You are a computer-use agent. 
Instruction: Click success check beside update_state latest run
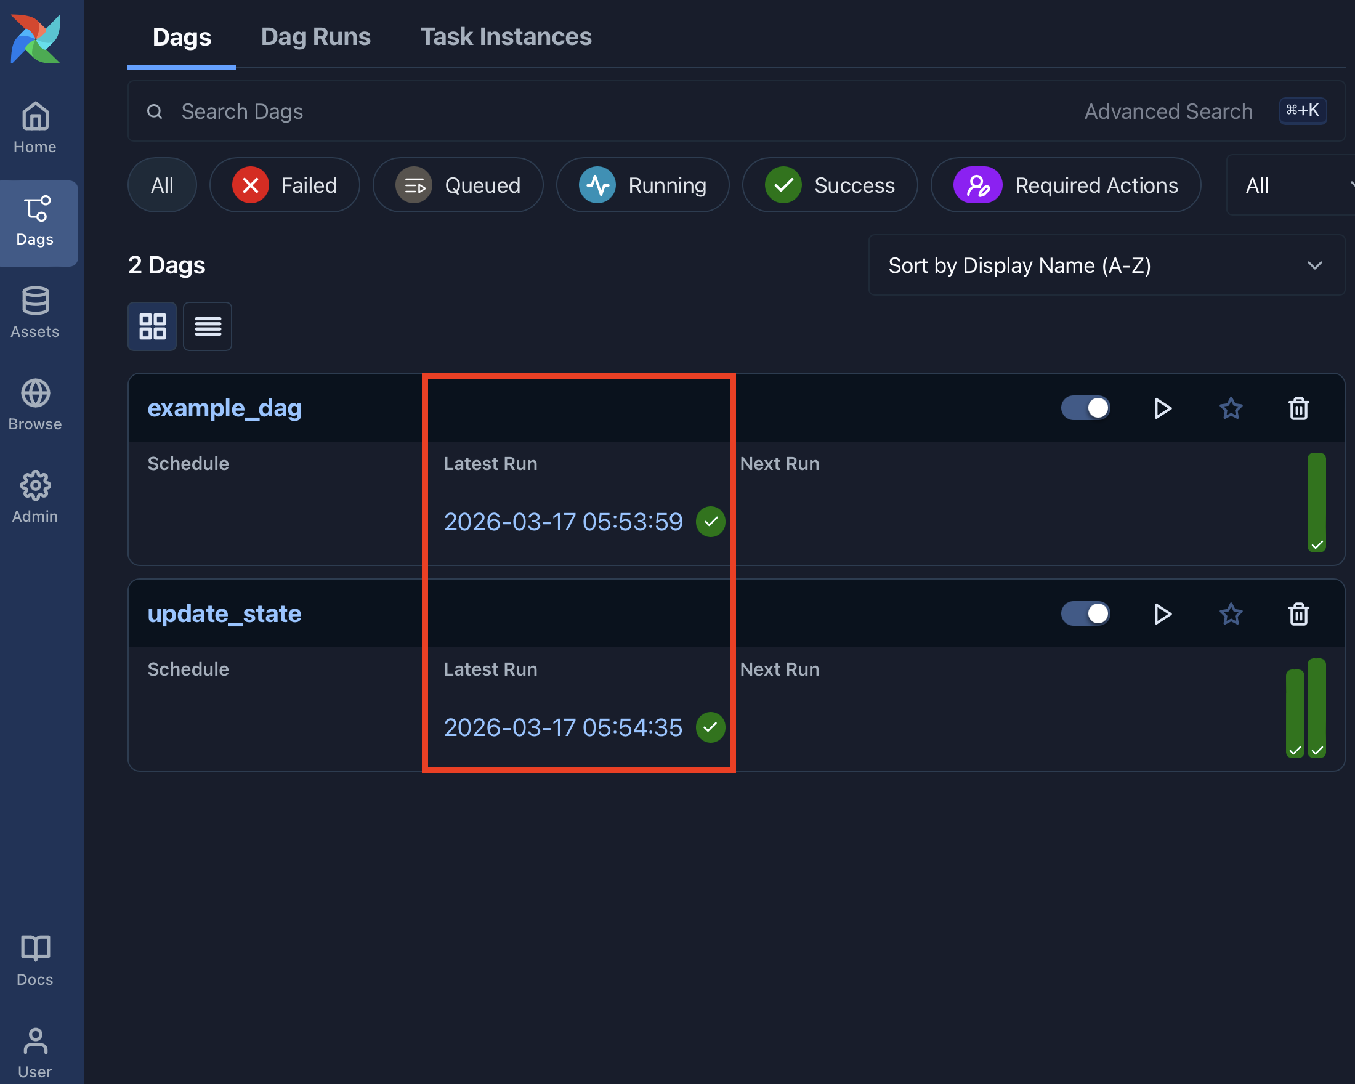tap(711, 727)
